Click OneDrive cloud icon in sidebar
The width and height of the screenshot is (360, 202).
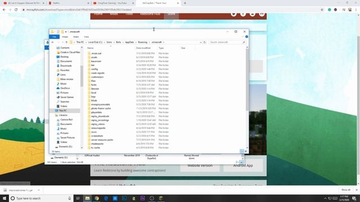pyautogui.click(x=58, y=88)
